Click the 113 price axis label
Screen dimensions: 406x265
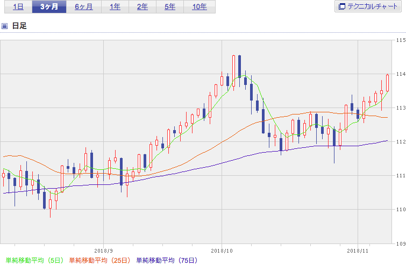[x=401, y=108]
